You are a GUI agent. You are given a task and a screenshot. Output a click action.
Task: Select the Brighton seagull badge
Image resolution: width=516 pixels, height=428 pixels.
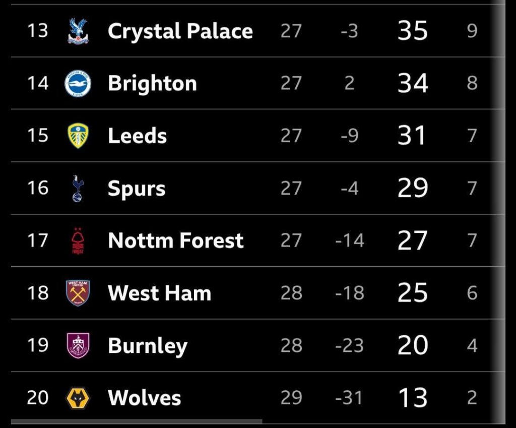click(x=77, y=83)
